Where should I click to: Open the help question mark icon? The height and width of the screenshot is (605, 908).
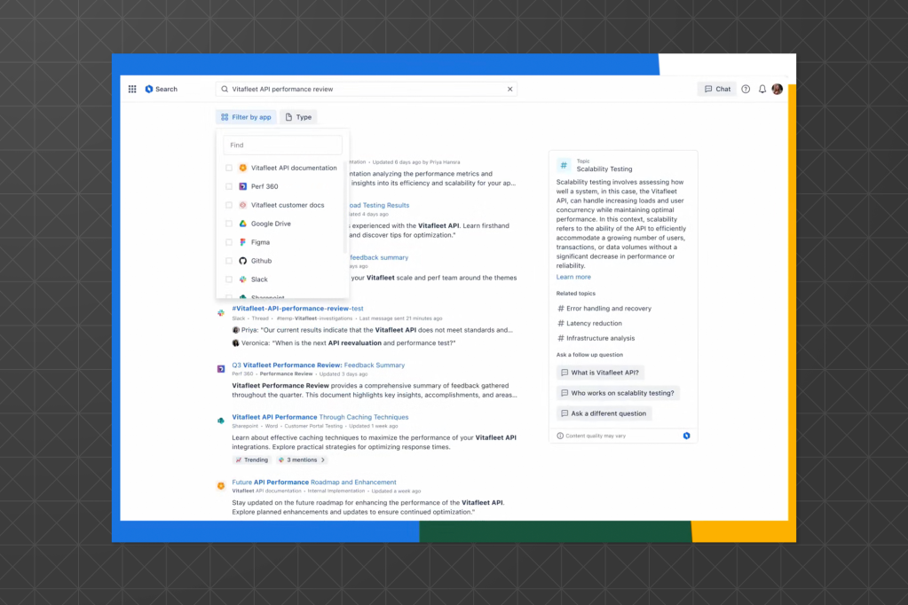coord(746,90)
